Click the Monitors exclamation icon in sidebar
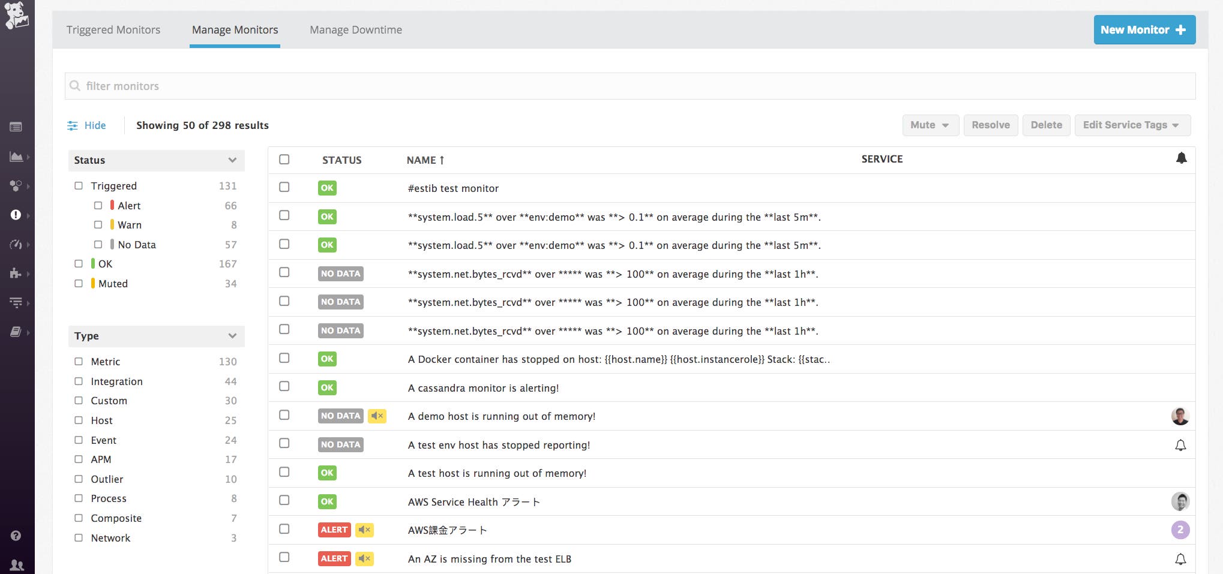The width and height of the screenshot is (1223, 574). pyautogui.click(x=16, y=216)
